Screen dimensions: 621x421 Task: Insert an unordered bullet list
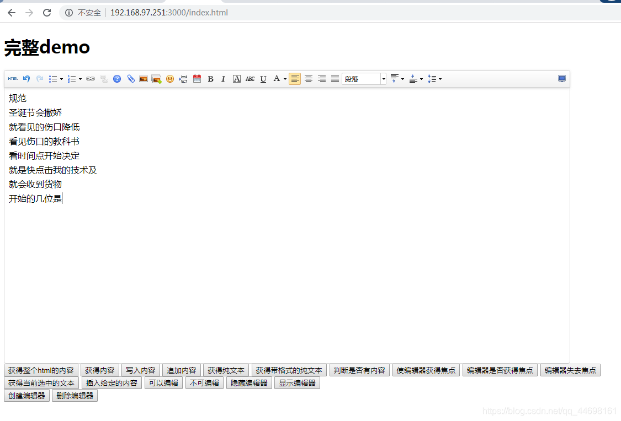(x=52, y=79)
